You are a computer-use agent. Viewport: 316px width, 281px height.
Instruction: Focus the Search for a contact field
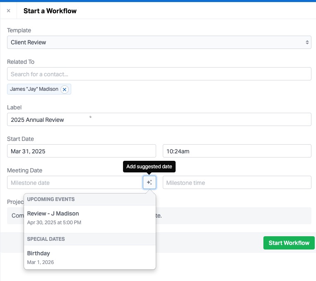pyautogui.click(x=159, y=74)
